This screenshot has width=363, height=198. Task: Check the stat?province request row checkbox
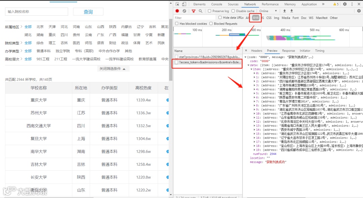(x=177, y=57)
